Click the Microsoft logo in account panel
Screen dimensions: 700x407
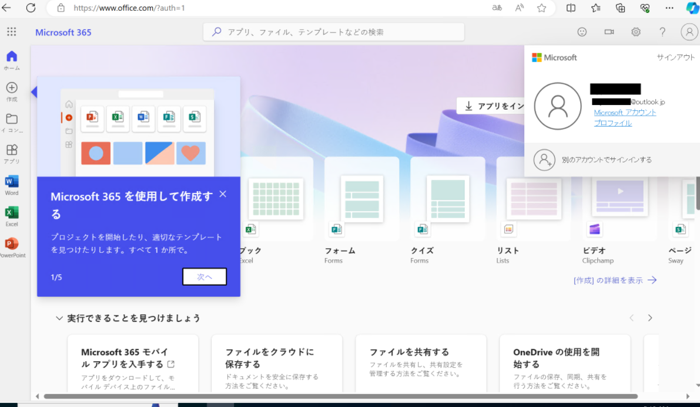(x=554, y=57)
